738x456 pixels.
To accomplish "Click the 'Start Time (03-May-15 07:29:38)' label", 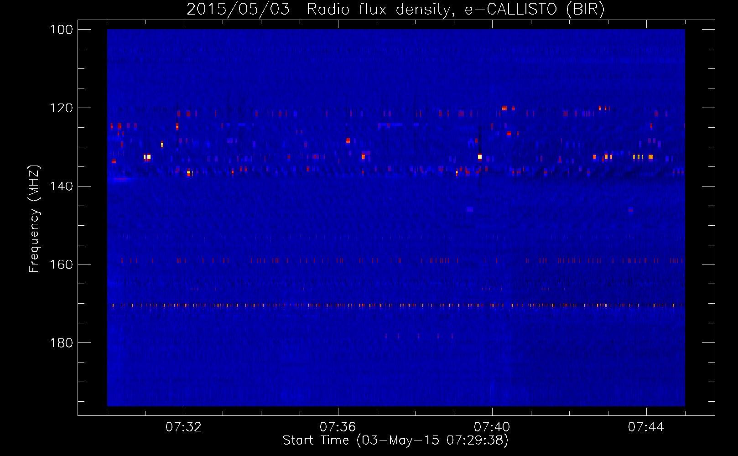I will (395, 440).
